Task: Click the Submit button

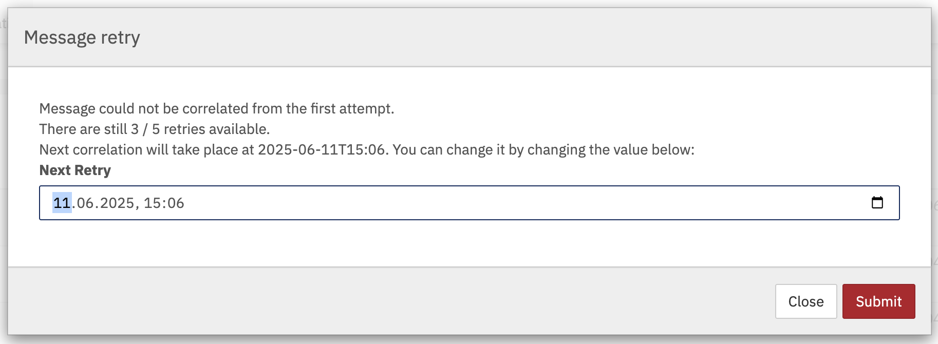Action: (878, 301)
